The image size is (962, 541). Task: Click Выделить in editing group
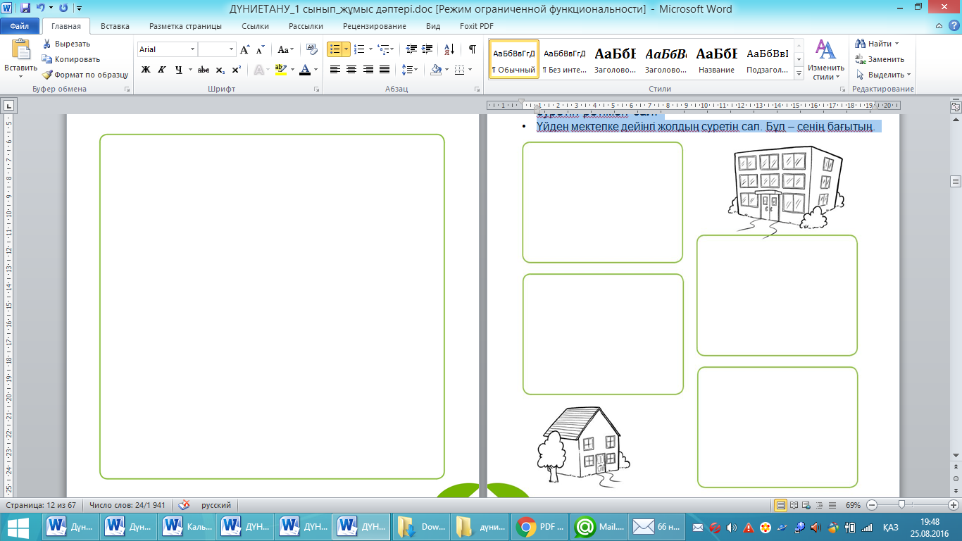tap(883, 75)
